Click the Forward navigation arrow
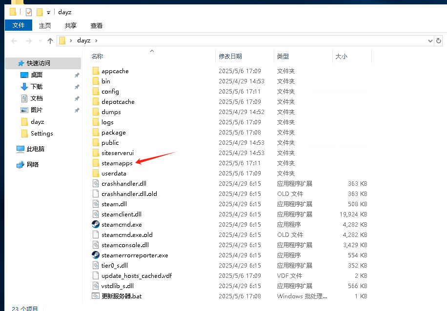The image size is (447, 311). 28,41
